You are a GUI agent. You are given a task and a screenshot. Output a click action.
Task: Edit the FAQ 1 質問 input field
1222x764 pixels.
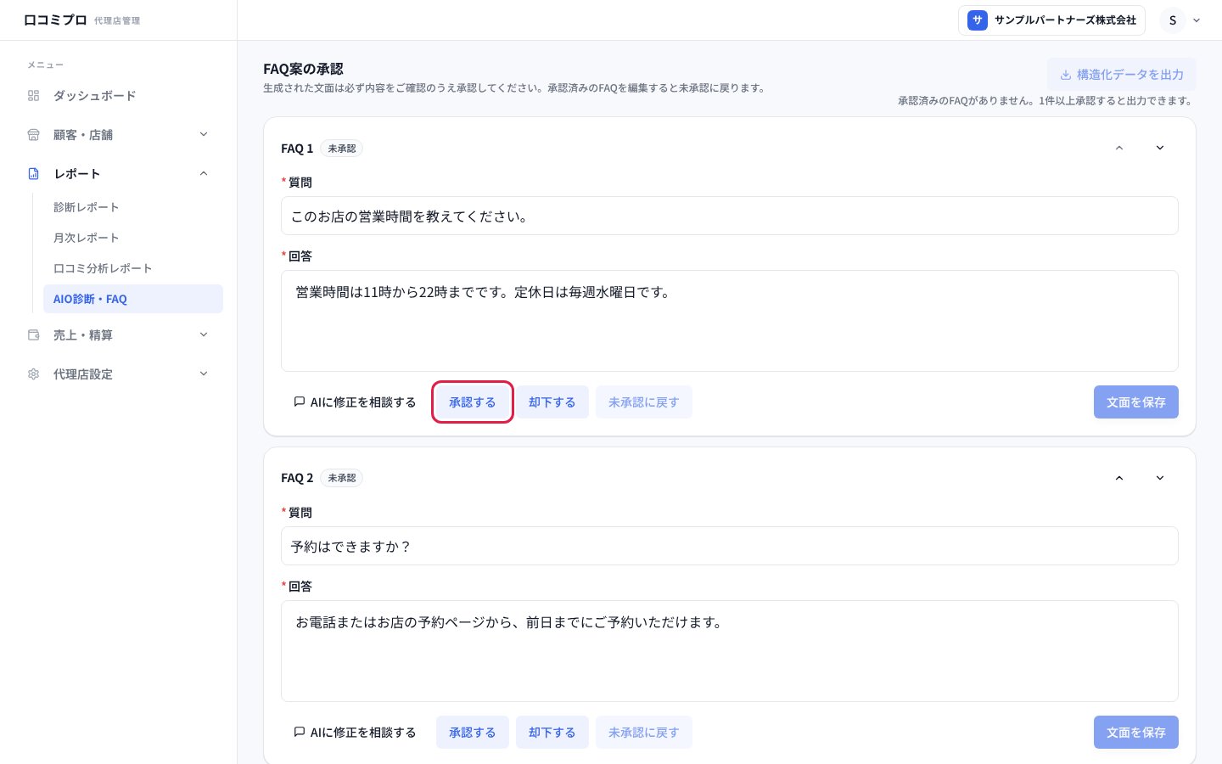click(x=730, y=216)
